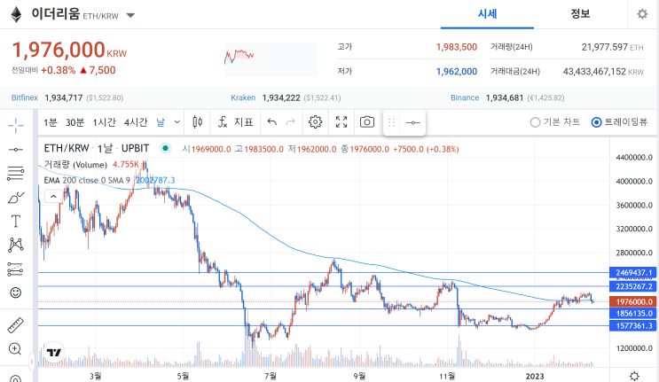Set interval to 1분

click(51, 122)
